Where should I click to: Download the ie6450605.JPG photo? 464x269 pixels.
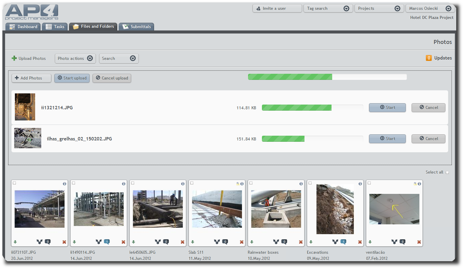click(x=133, y=242)
